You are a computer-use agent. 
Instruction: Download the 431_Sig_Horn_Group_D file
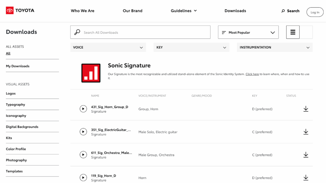306,109
